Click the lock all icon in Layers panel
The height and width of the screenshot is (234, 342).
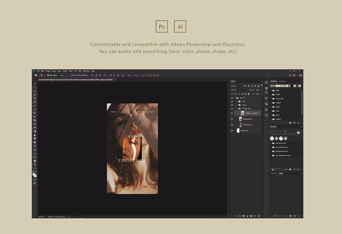pyautogui.click(x=248, y=94)
